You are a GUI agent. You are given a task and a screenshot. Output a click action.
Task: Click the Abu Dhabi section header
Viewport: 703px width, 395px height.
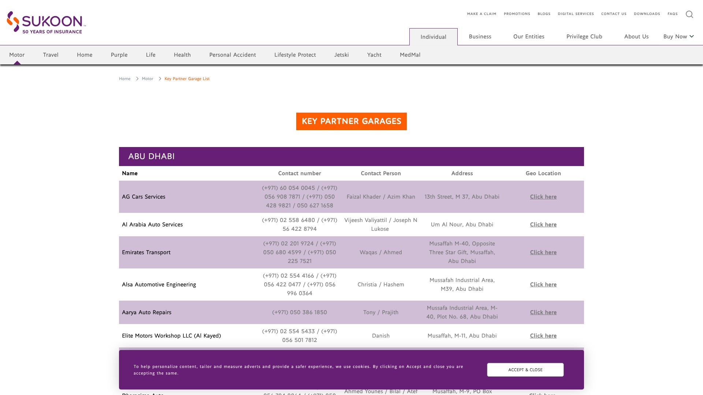click(x=351, y=157)
